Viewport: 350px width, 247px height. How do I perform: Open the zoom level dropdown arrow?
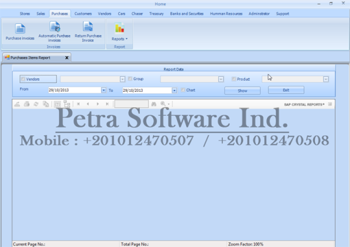(169, 104)
